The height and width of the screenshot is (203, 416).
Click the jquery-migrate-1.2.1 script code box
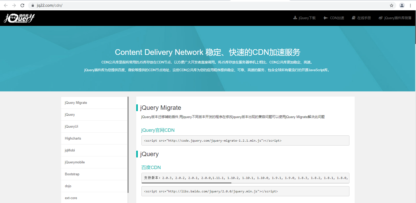(x=245, y=141)
